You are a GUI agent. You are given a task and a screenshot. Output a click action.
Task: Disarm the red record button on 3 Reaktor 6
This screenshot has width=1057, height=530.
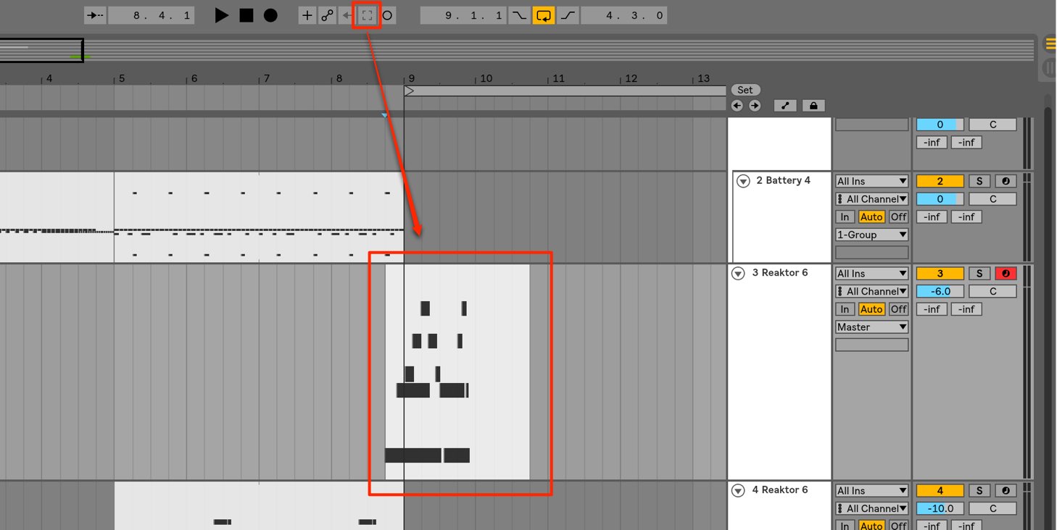click(x=1006, y=273)
